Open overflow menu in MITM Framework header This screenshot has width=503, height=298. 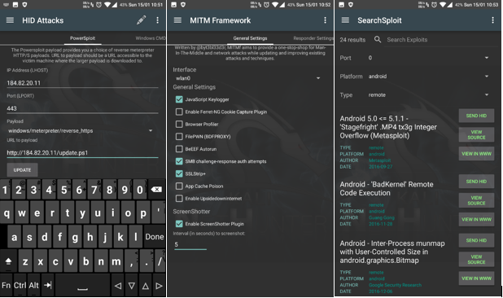[x=325, y=20]
